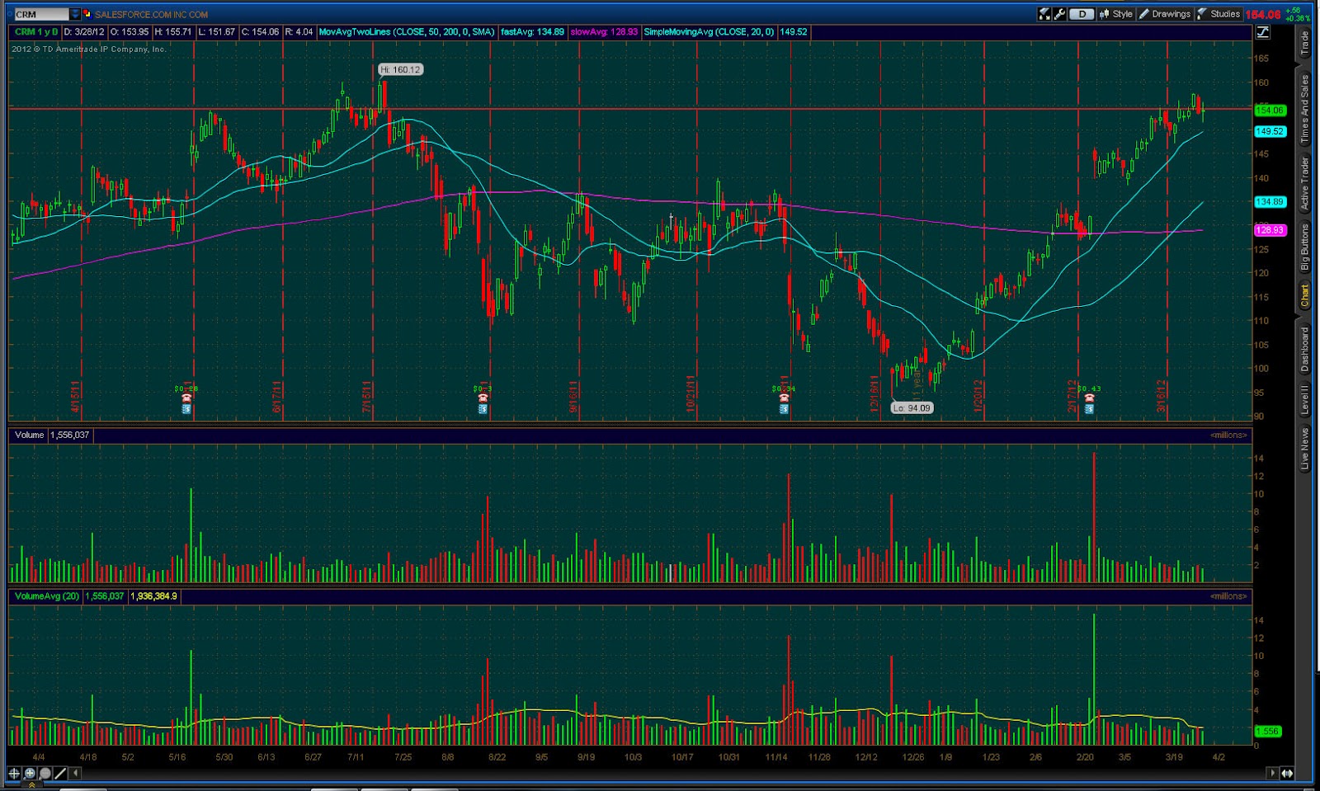This screenshot has width=1320, height=791.
Task: Open the symbol history dropdown arrow
Action: tap(75, 14)
